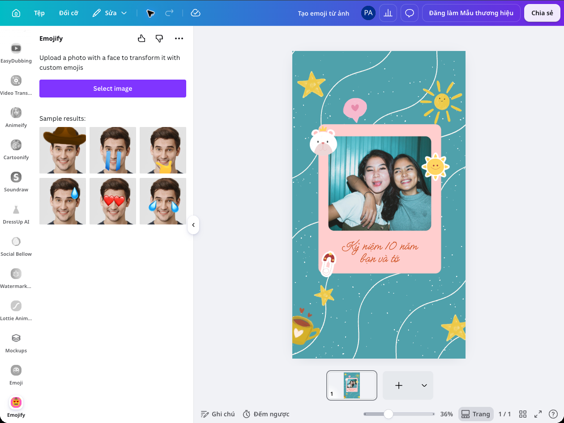Select the bear sticker on the frame
The width and height of the screenshot is (564, 423).
tap(323, 141)
